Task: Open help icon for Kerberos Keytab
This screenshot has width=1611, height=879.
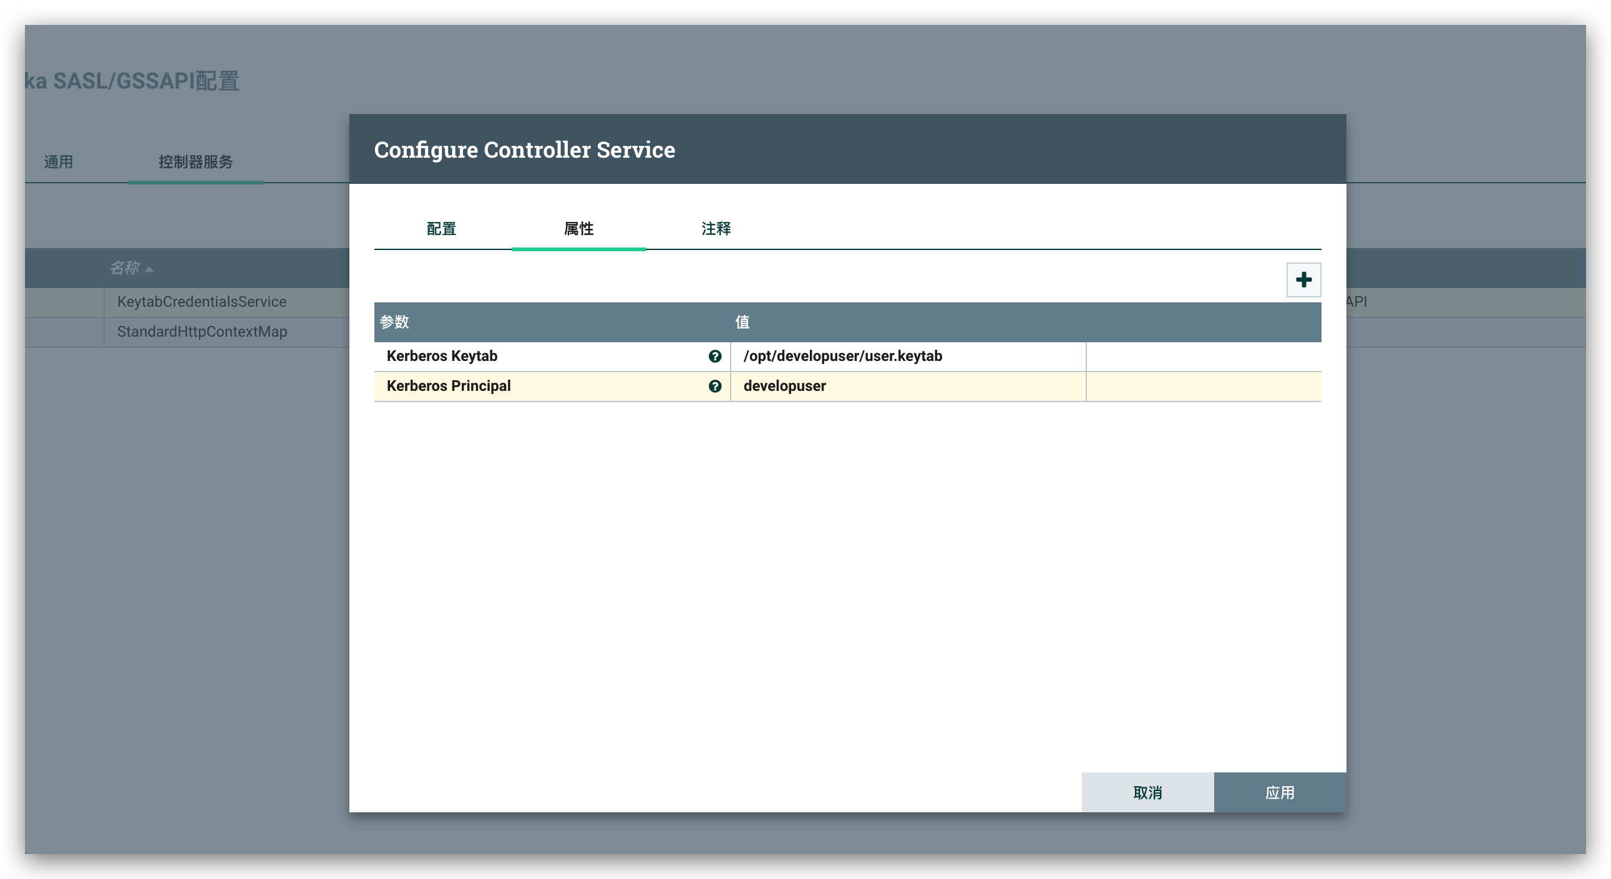Action: pos(714,356)
